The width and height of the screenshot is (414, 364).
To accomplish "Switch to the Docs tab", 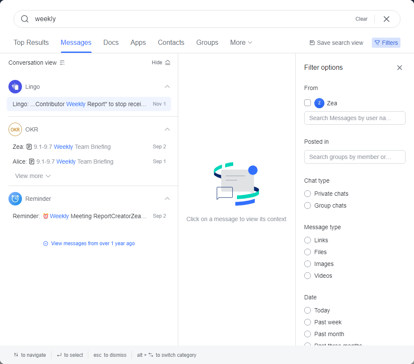I will click(111, 43).
